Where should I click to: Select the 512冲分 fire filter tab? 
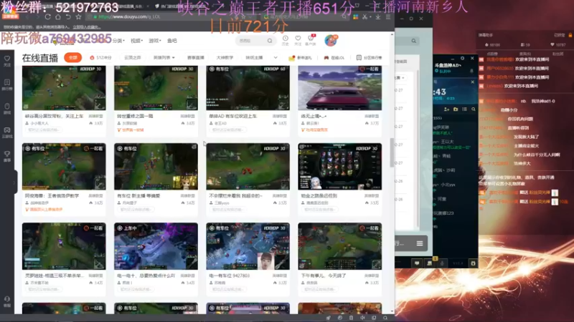coord(100,58)
